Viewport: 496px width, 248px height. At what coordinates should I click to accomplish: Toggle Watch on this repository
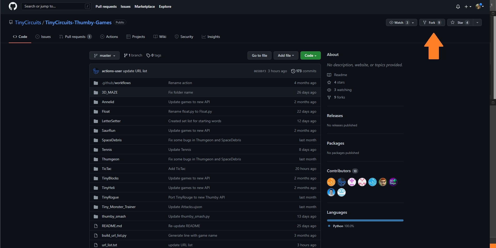coord(399,23)
